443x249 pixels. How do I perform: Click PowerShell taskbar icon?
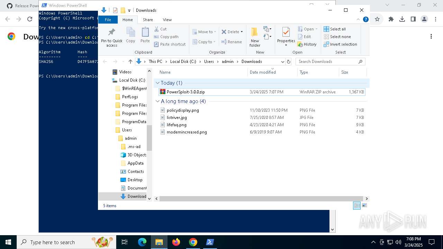pyautogui.click(x=210, y=242)
